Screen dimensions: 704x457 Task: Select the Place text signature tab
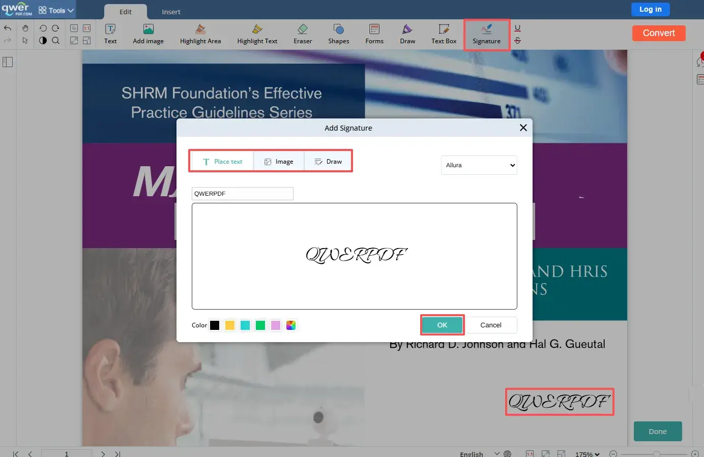pos(222,162)
